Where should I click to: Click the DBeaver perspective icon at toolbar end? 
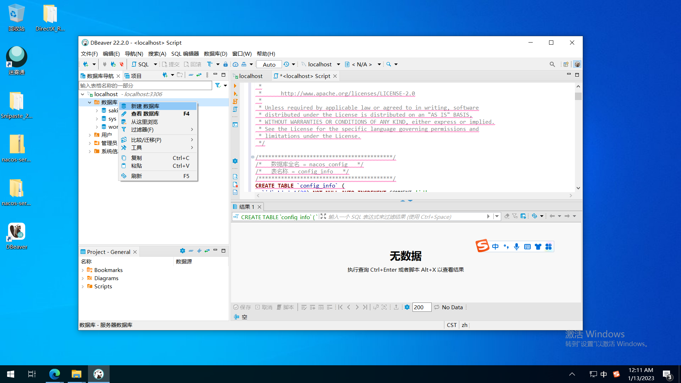(577, 64)
